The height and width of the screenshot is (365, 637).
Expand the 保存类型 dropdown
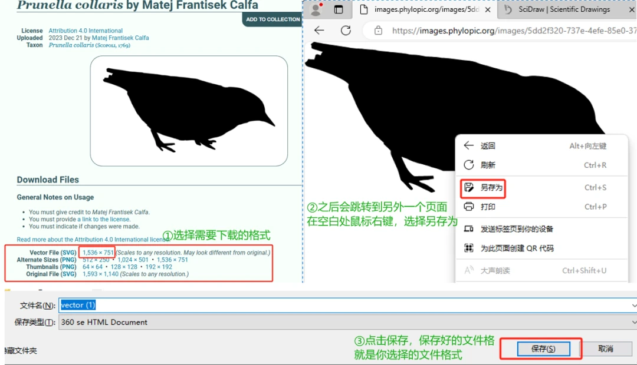tap(633, 323)
